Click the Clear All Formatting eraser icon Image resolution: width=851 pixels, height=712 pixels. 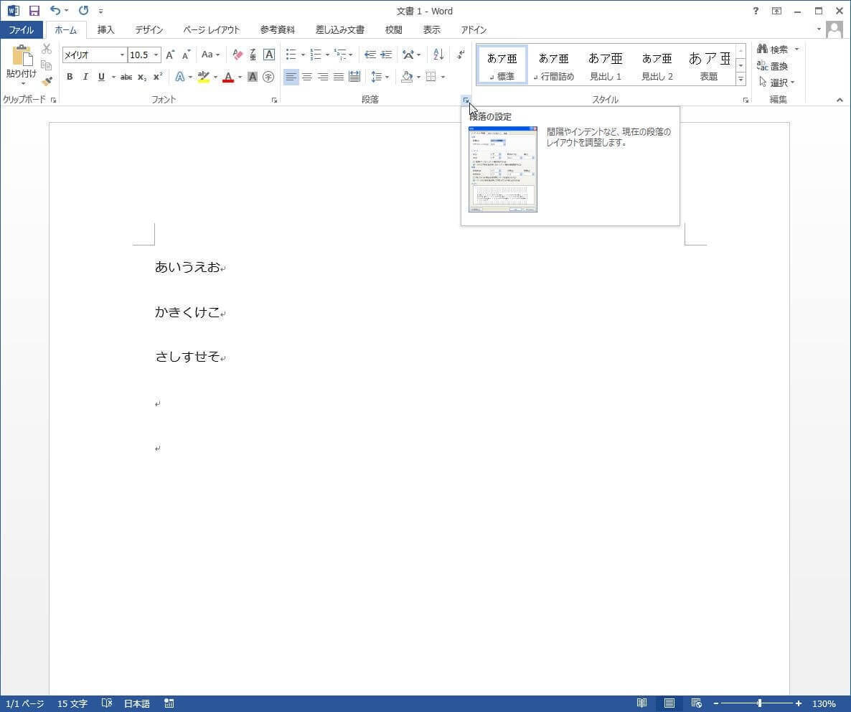[238, 55]
